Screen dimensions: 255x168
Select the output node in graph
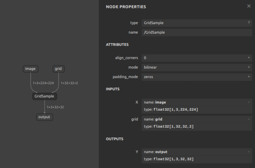45,117
